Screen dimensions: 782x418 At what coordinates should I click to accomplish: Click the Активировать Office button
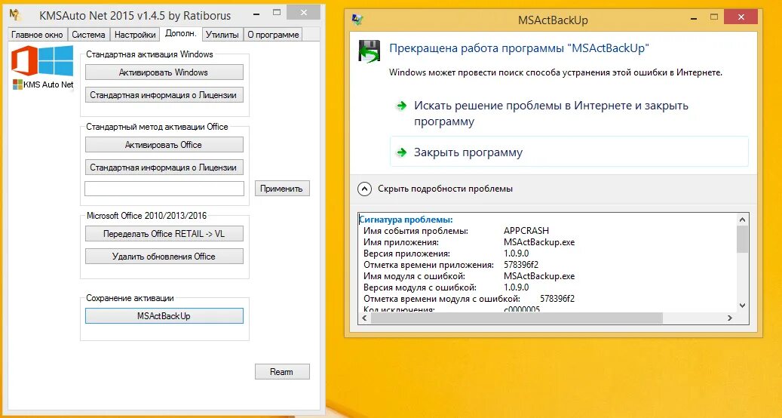pos(164,145)
